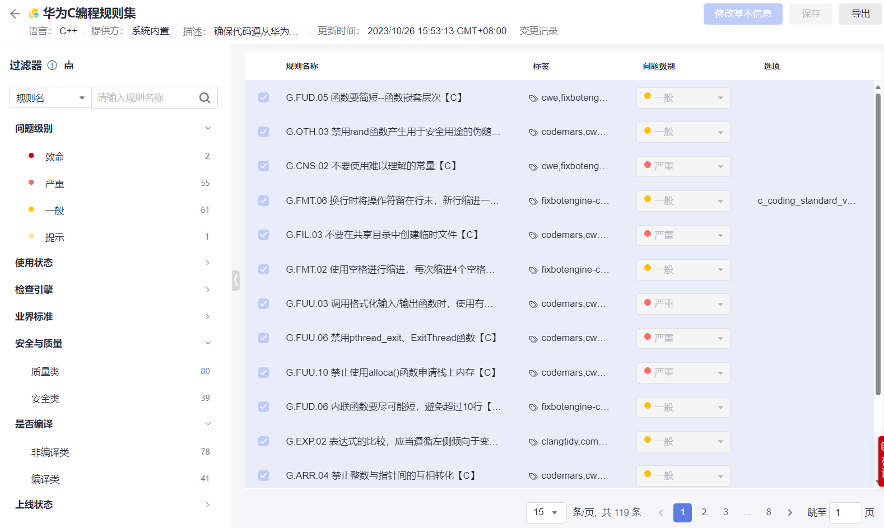Go to page 3
The image size is (884, 528).
tap(725, 512)
